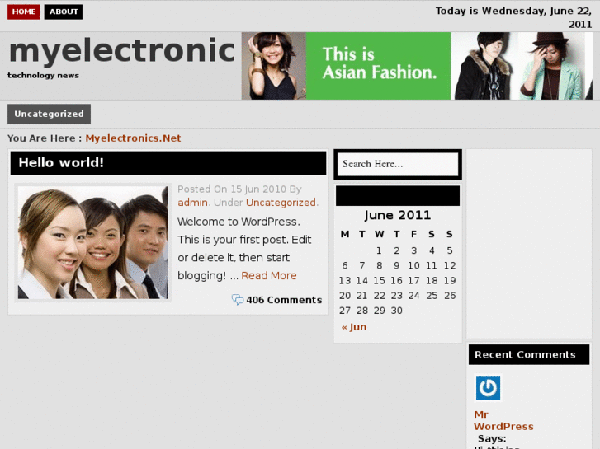Click calendar day 1
The height and width of the screenshot is (449, 600).
(379, 250)
